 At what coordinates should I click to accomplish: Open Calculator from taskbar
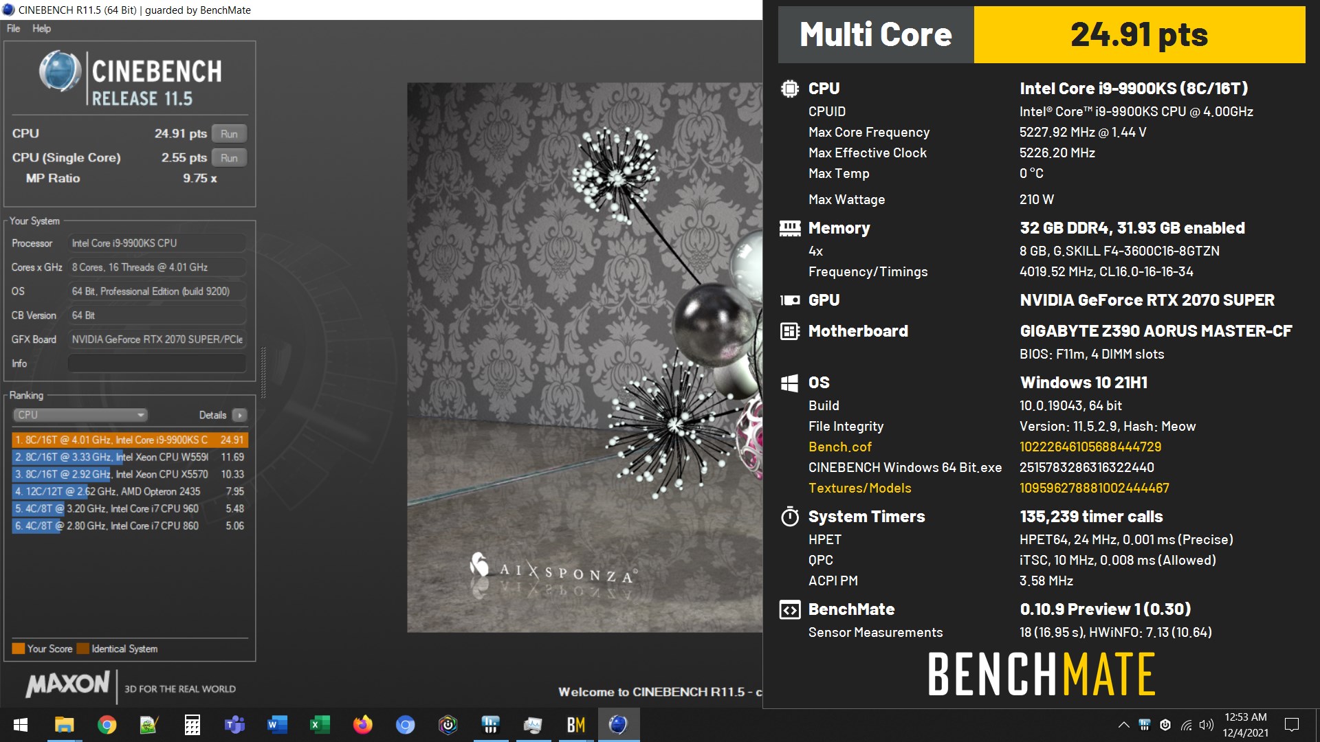coord(192,725)
